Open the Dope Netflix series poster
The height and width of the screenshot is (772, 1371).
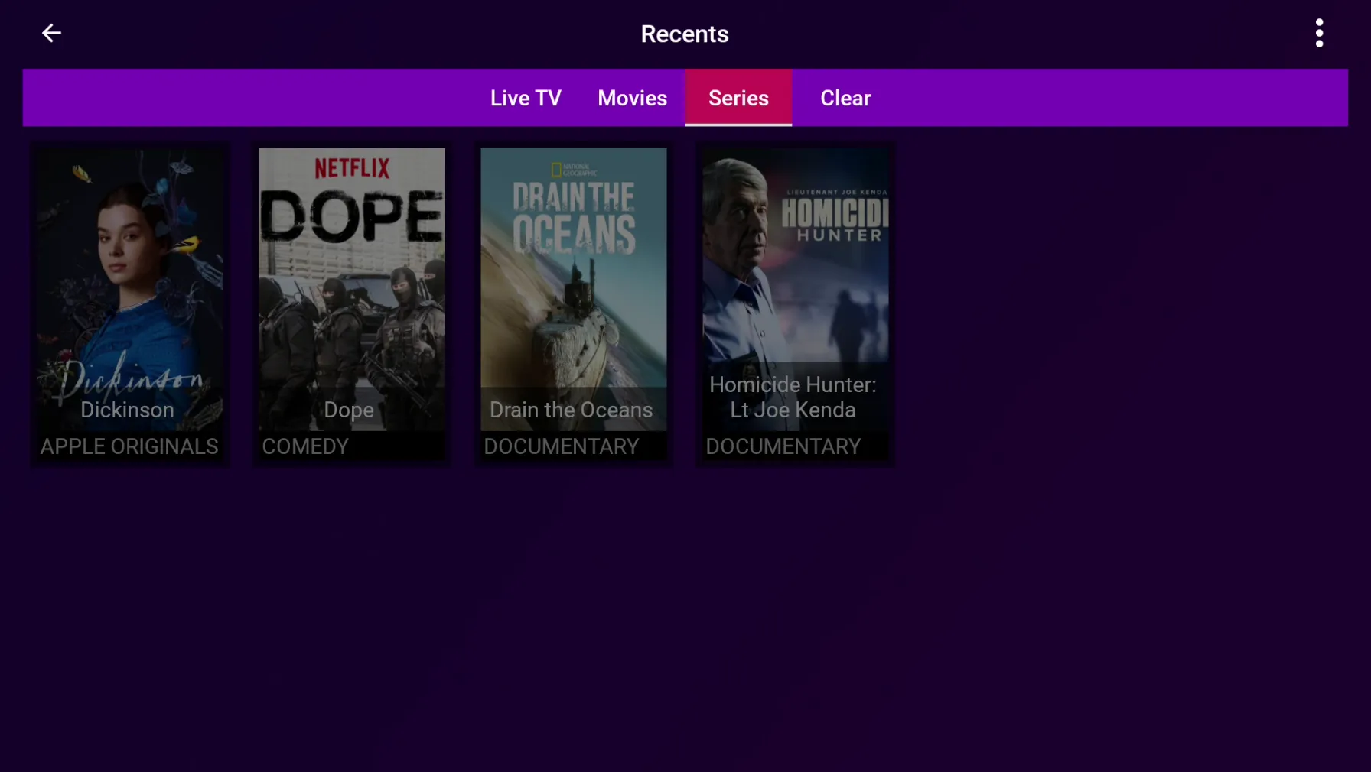[x=351, y=289]
